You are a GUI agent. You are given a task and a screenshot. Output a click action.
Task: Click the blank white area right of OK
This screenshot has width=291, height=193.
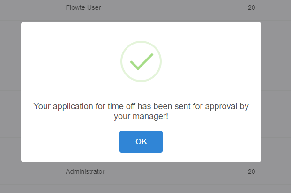point(212,141)
